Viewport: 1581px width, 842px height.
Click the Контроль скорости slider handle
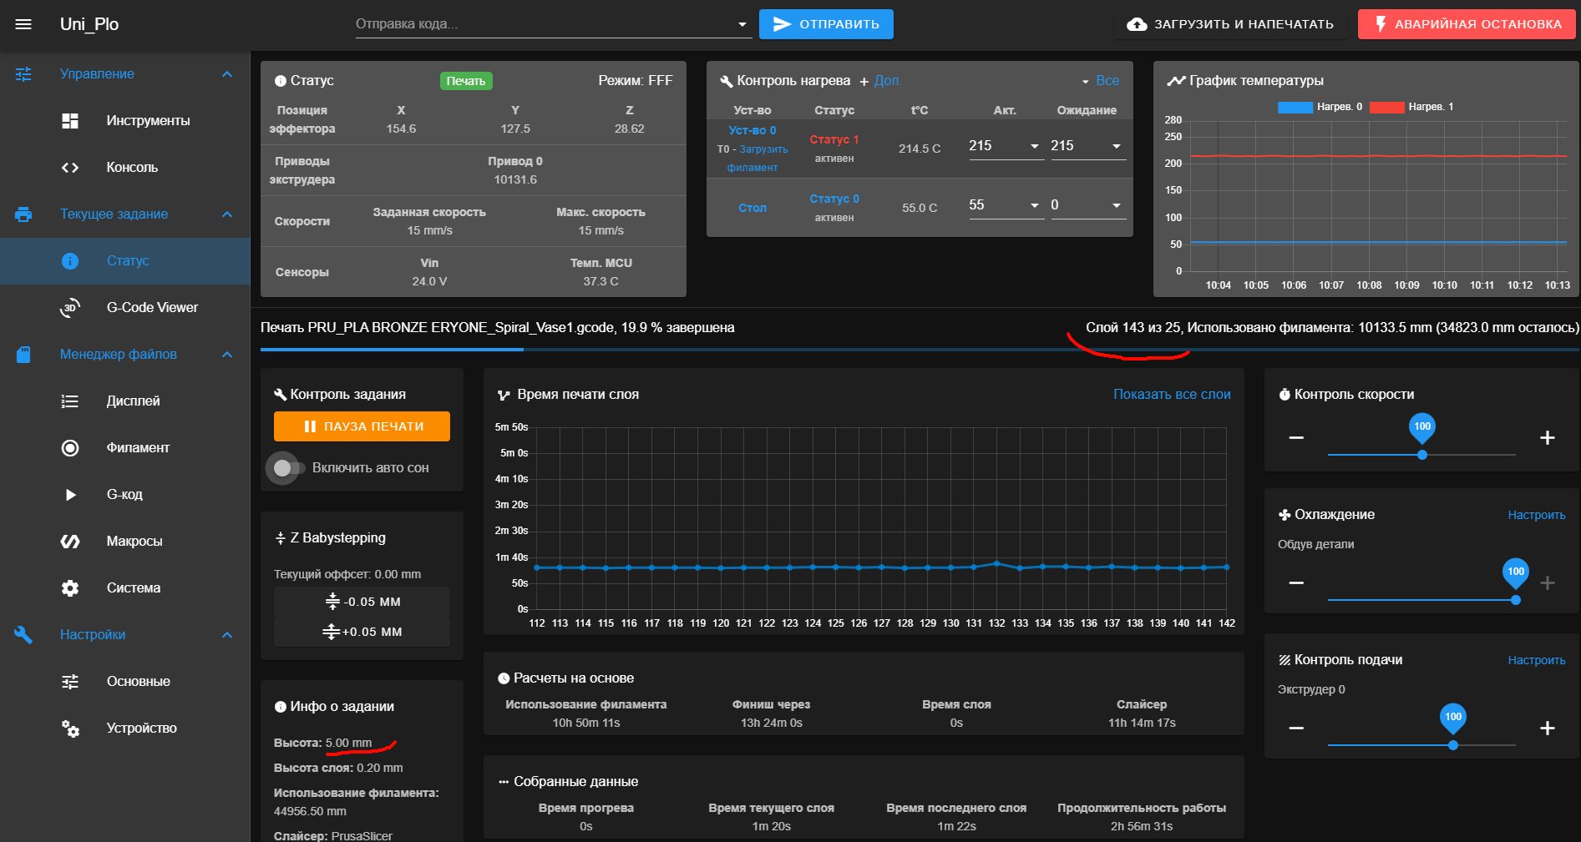pyautogui.click(x=1422, y=455)
